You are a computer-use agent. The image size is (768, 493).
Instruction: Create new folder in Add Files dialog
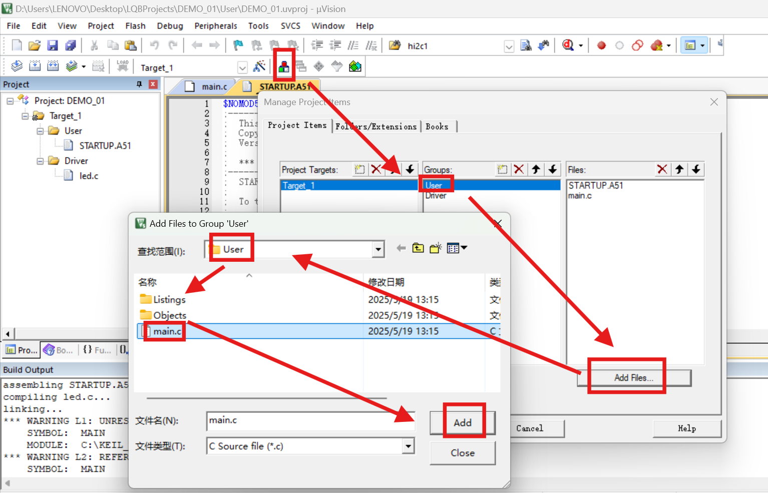tap(436, 248)
